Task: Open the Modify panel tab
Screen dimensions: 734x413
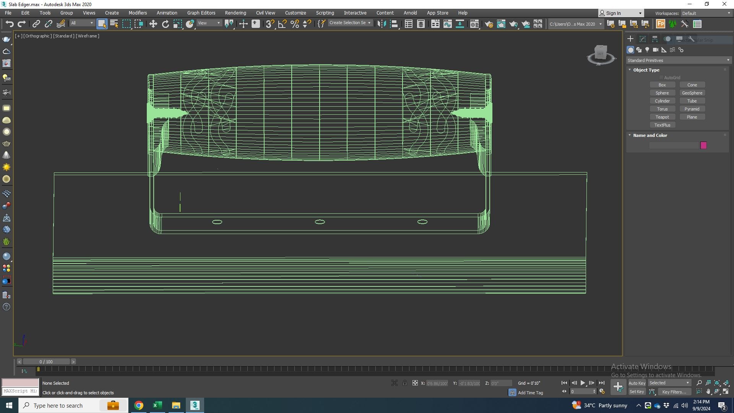Action: 643,39
